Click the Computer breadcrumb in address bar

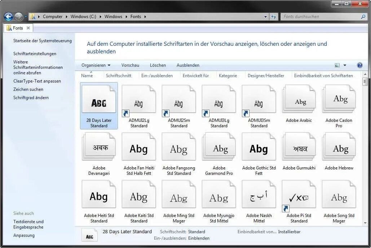tap(53, 17)
